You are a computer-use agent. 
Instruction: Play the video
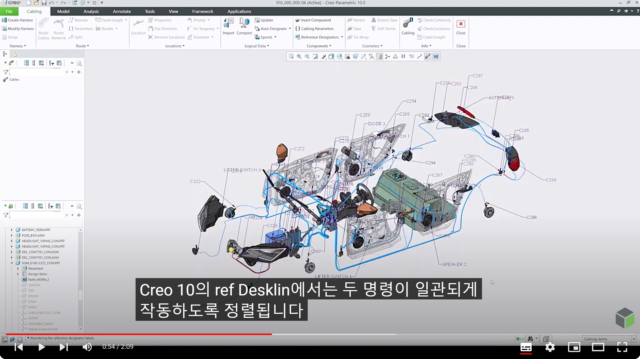pos(41,347)
